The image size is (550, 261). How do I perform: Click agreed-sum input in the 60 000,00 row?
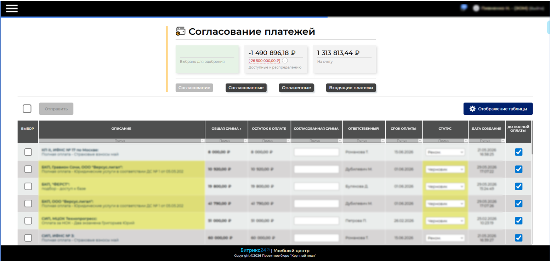click(x=317, y=238)
